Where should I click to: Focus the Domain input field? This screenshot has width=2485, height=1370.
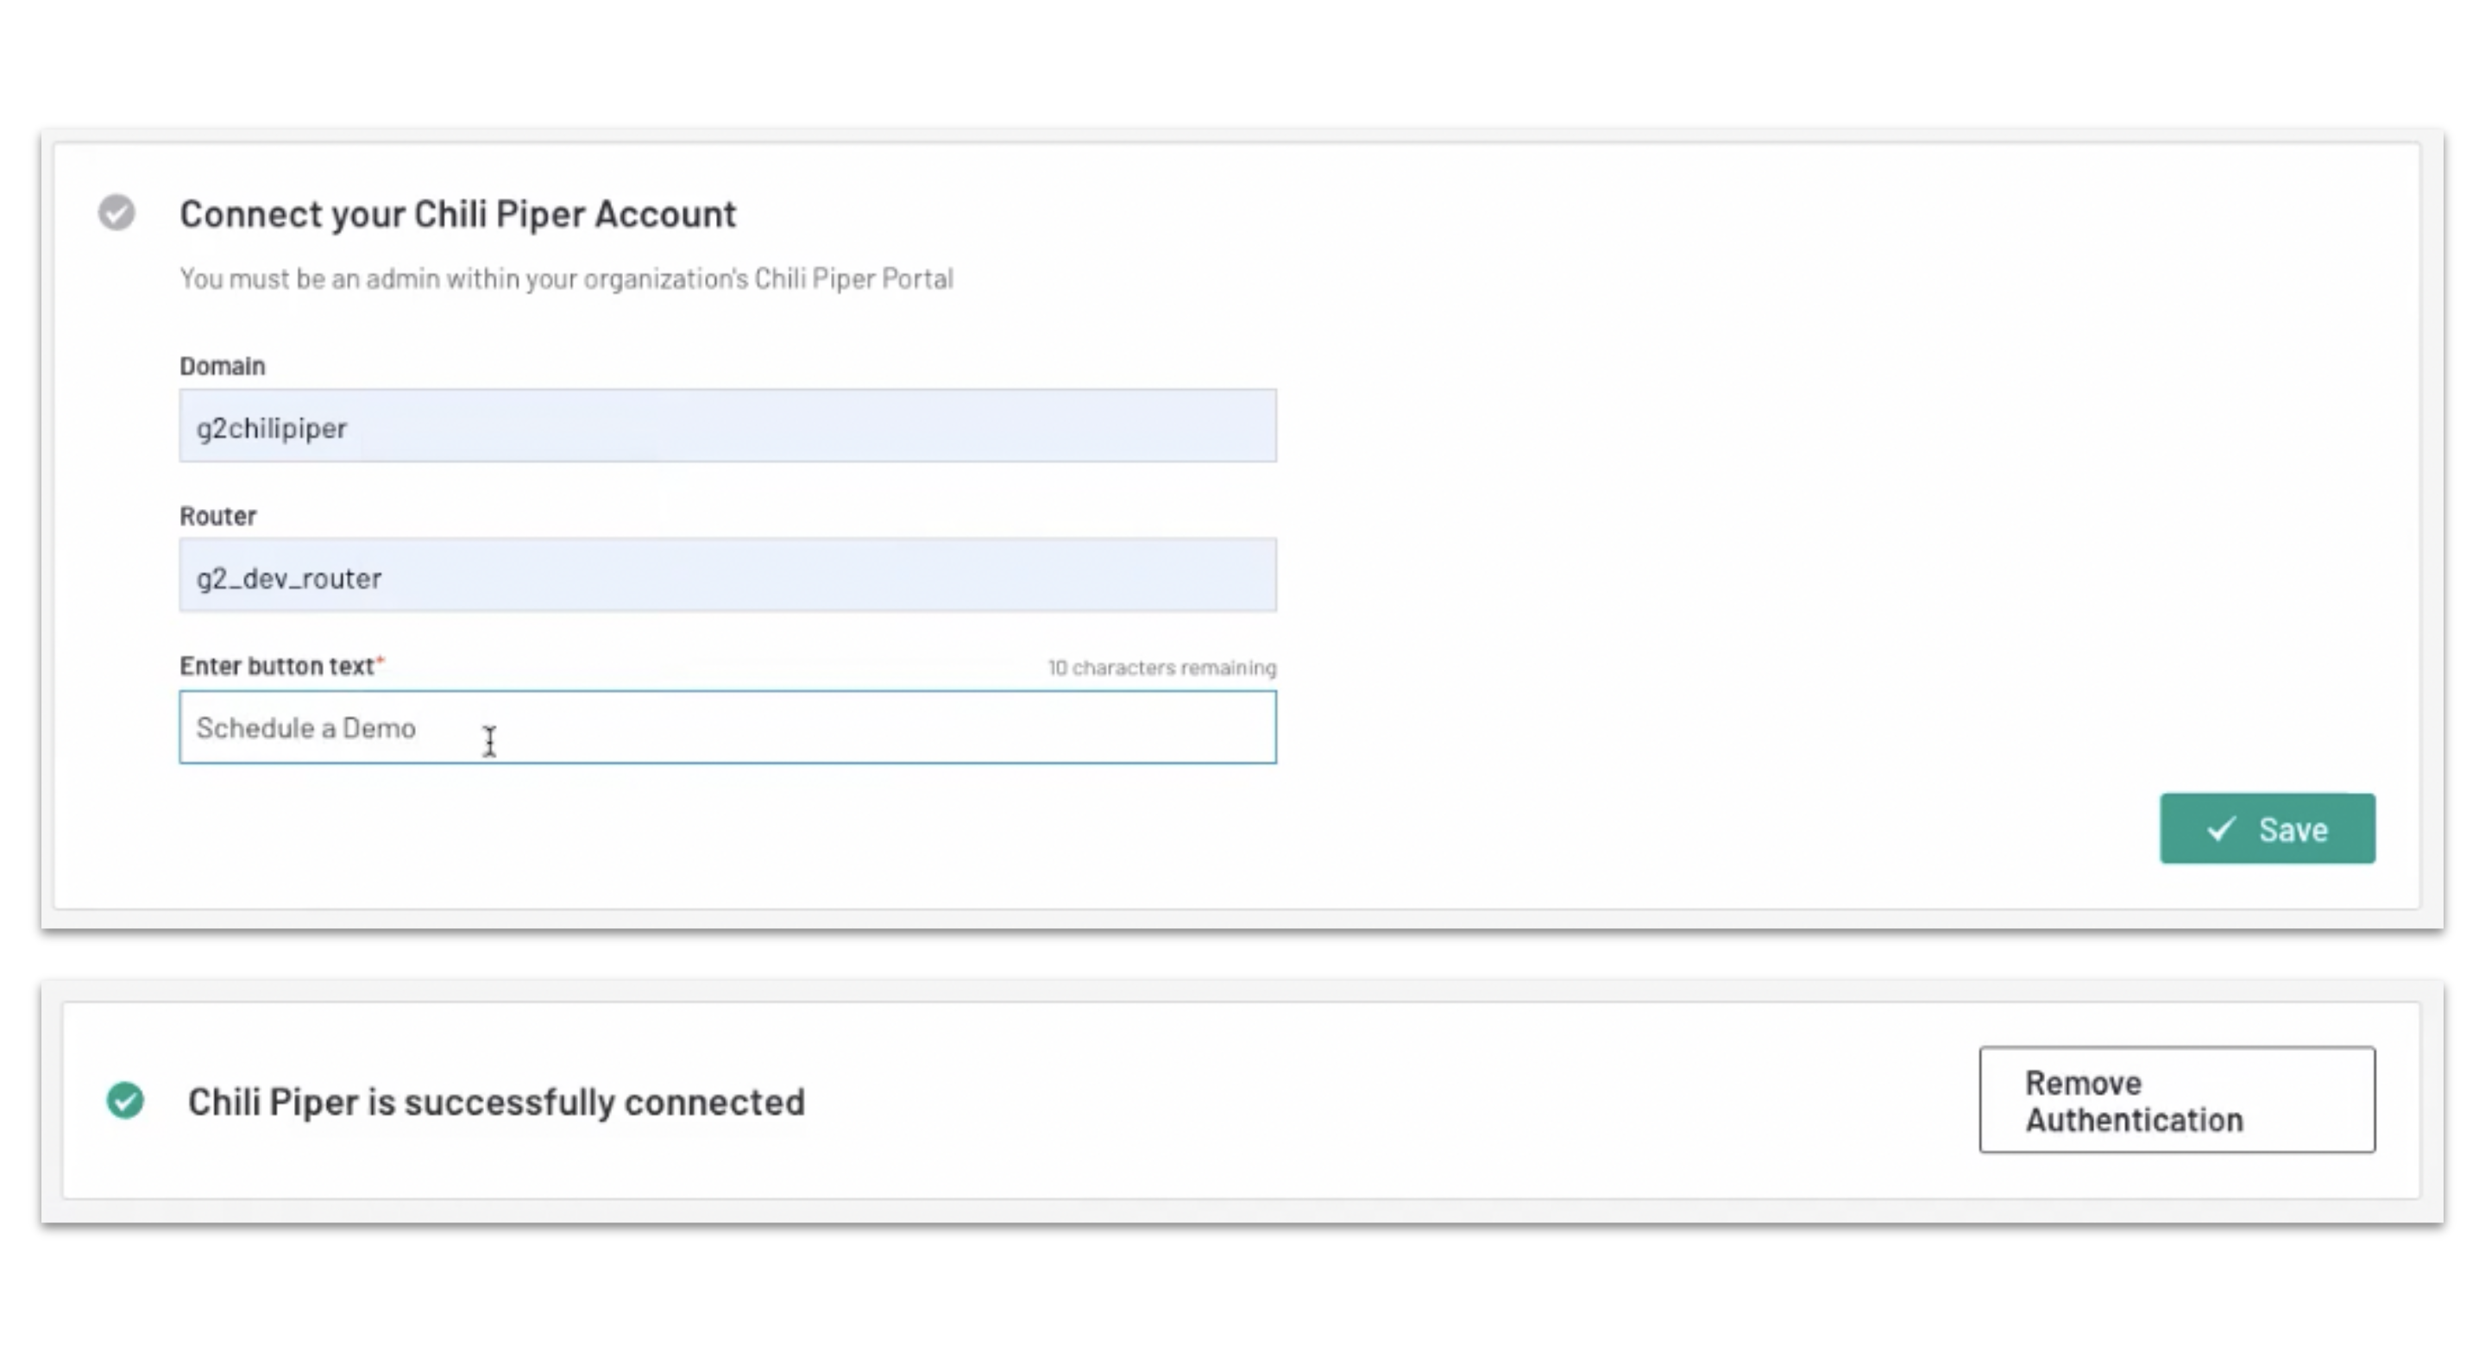[727, 426]
